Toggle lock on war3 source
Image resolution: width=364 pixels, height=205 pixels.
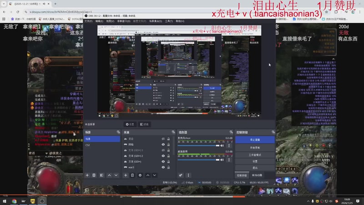[168, 167]
